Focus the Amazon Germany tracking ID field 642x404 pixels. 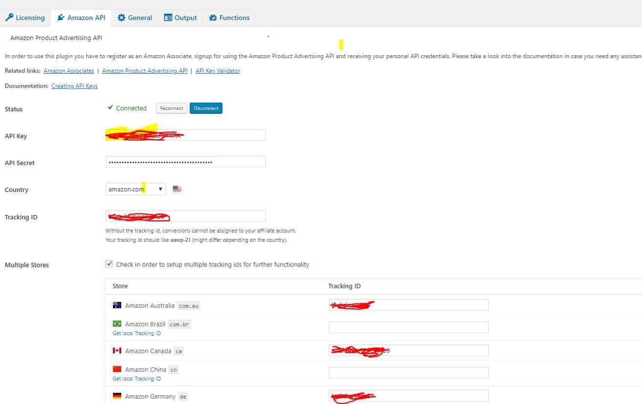[409, 396]
